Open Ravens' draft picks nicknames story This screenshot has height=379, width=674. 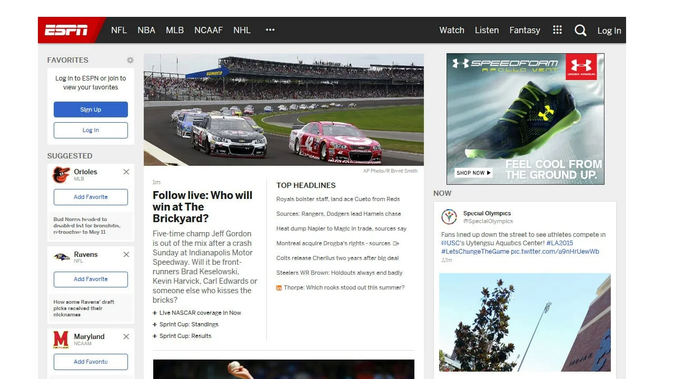point(84,308)
